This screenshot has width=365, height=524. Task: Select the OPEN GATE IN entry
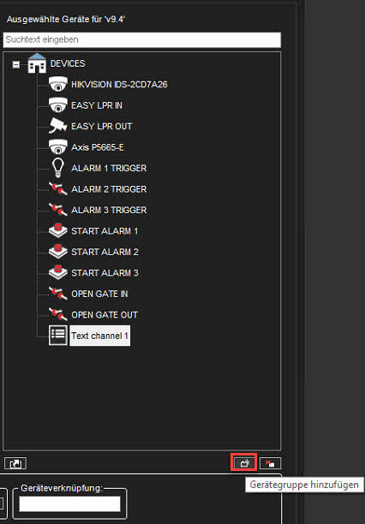[99, 294]
